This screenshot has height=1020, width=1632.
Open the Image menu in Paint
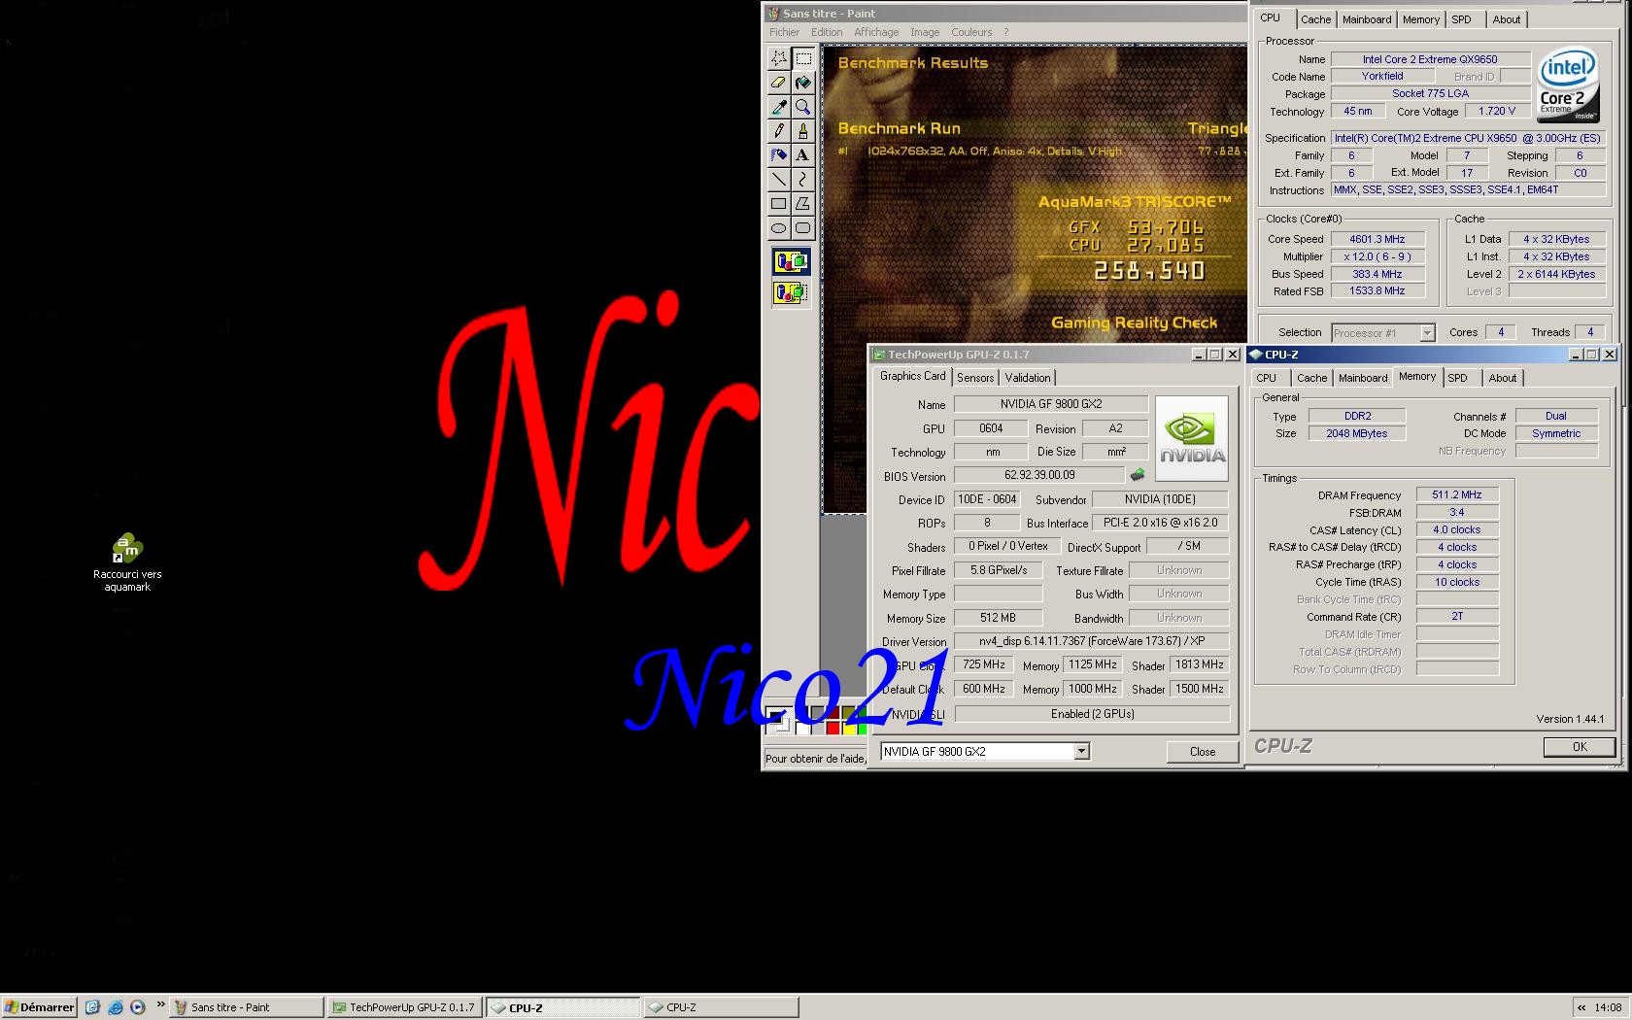pos(925,32)
